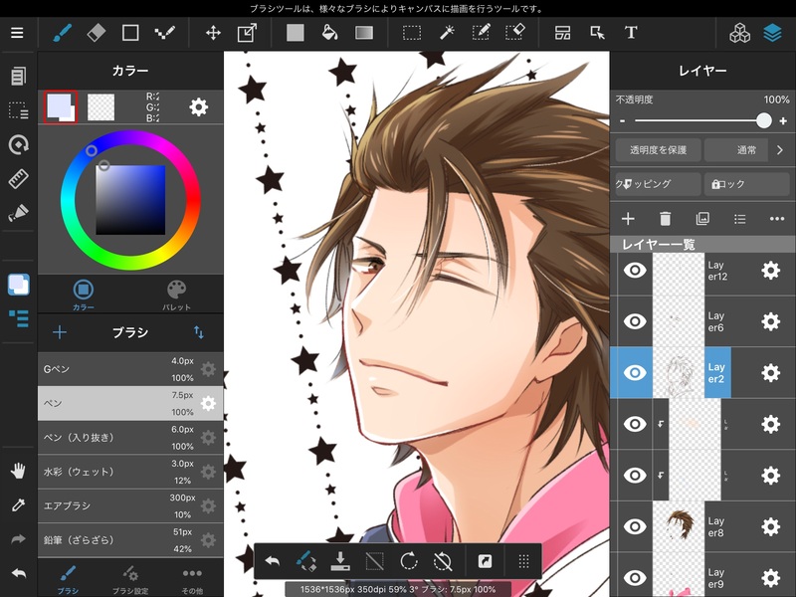Select the Gペン brush
Screen dimensions: 796x597
[x=130, y=369]
